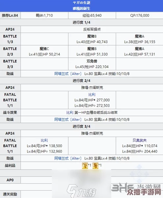Click 雅嘎·杰缅斯克 cell under 进行度 3/4
The height and width of the screenshot is (198, 163).
92,133
